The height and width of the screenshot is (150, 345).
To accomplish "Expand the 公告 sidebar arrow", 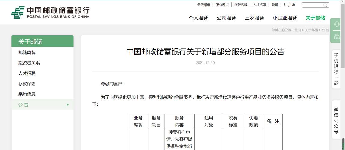I will click(68, 104).
